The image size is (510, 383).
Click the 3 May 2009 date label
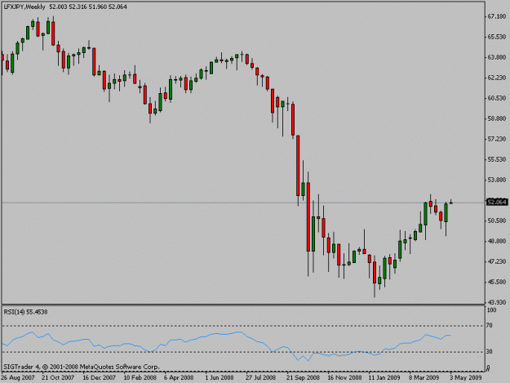click(x=465, y=378)
